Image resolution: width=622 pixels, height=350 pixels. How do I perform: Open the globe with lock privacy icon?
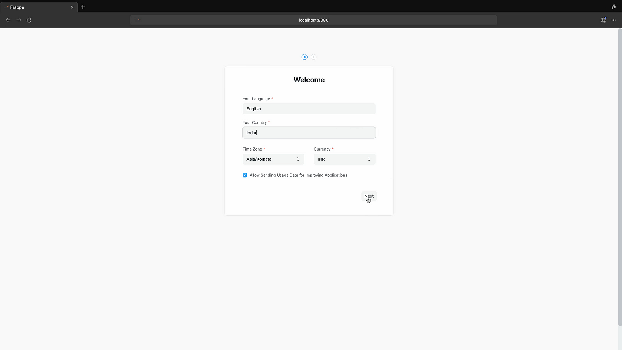(603, 20)
